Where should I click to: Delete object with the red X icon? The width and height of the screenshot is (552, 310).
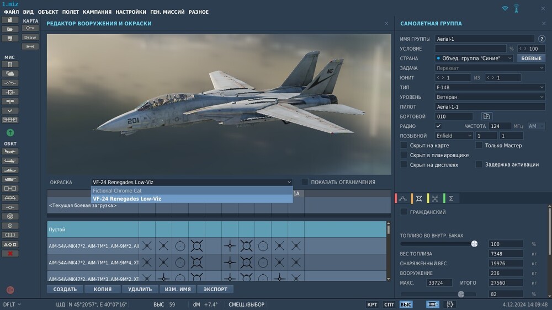click(10, 253)
